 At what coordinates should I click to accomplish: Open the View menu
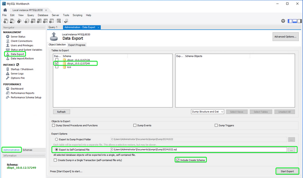pyautogui.click(x=21, y=15)
